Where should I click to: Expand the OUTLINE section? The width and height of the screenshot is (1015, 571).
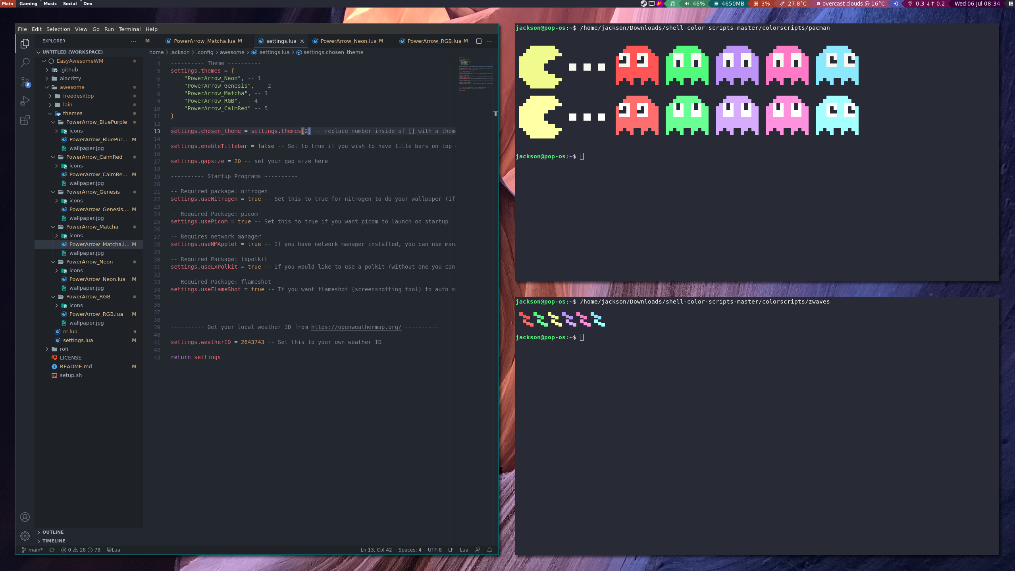click(x=53, y=532)
